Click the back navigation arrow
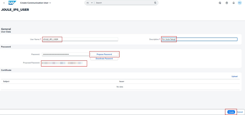 4,3
